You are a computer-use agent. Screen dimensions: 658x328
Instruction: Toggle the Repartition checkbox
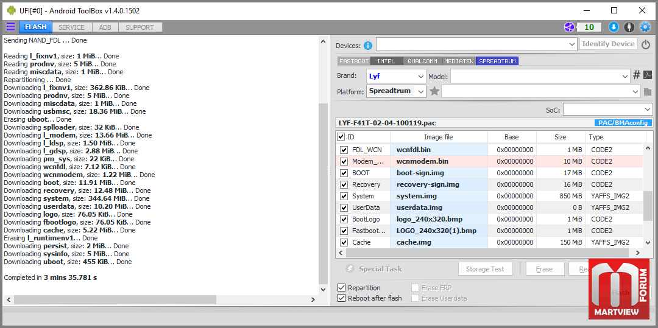point(342,288)
